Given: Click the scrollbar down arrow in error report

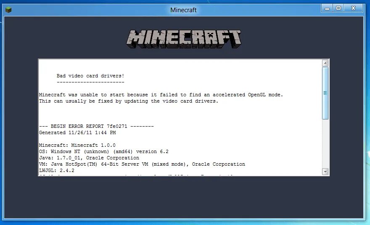Looking at the screenshot, I should (x=325, y=172).
